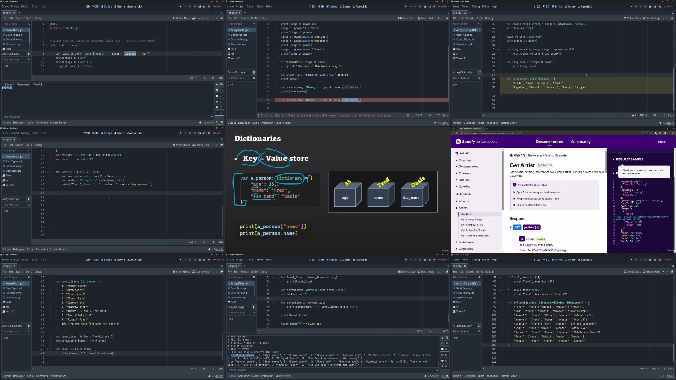Viewport: 676px width, 380px height.
Task: Copy the output in Godot window printing 'Dwarves'
Action: 222,84
